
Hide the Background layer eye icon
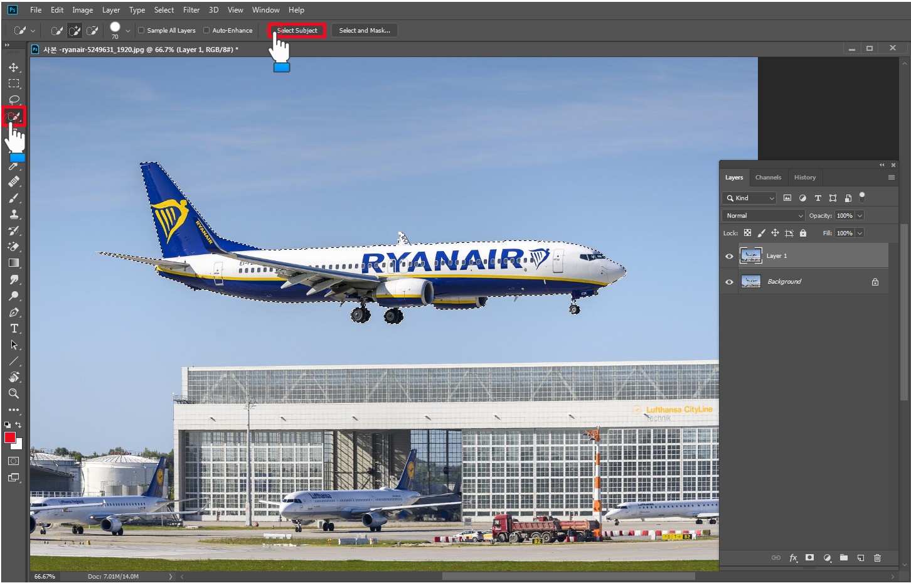pyautogui.click(x=729, y=282)
